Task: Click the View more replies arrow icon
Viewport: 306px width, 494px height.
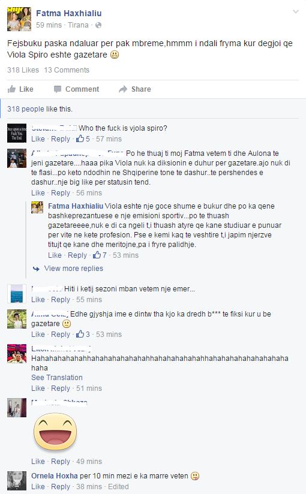Action: click(36, 269)
